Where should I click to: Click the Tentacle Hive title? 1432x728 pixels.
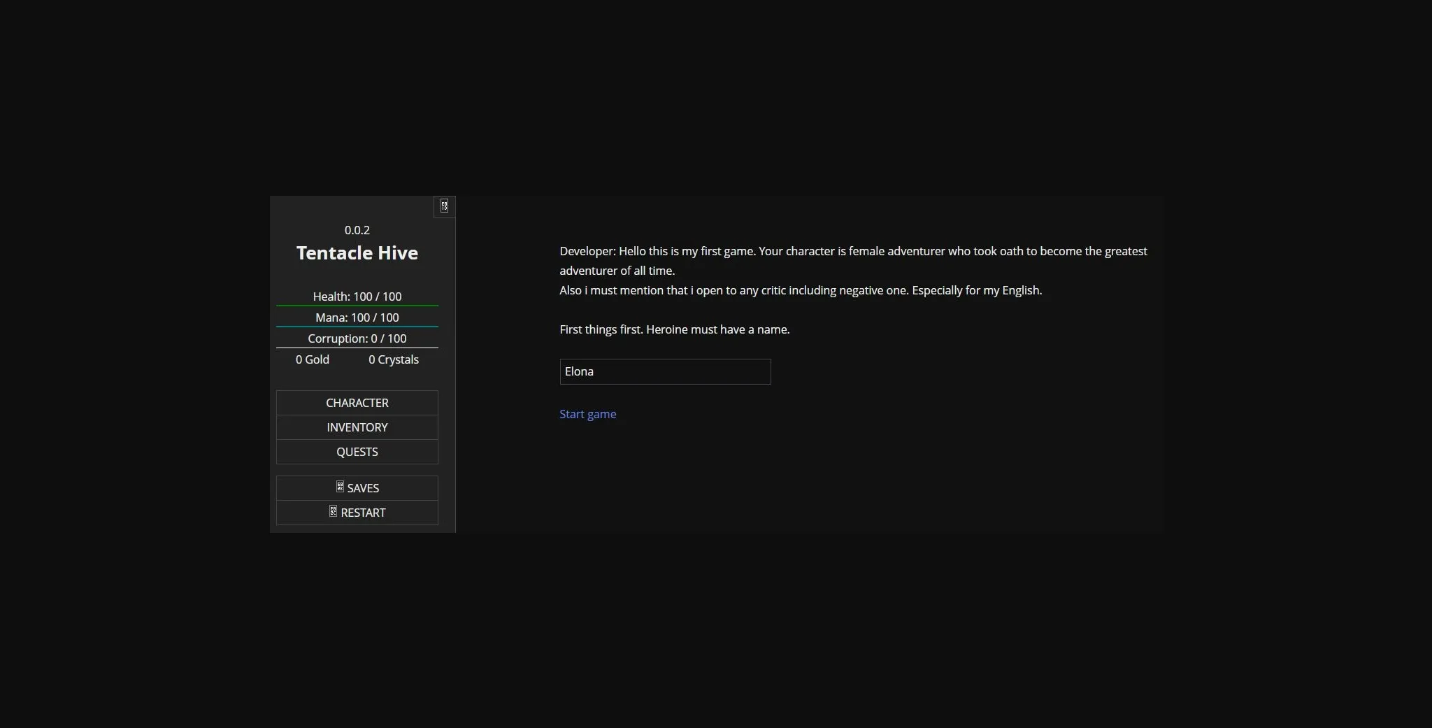click(357, 253)
